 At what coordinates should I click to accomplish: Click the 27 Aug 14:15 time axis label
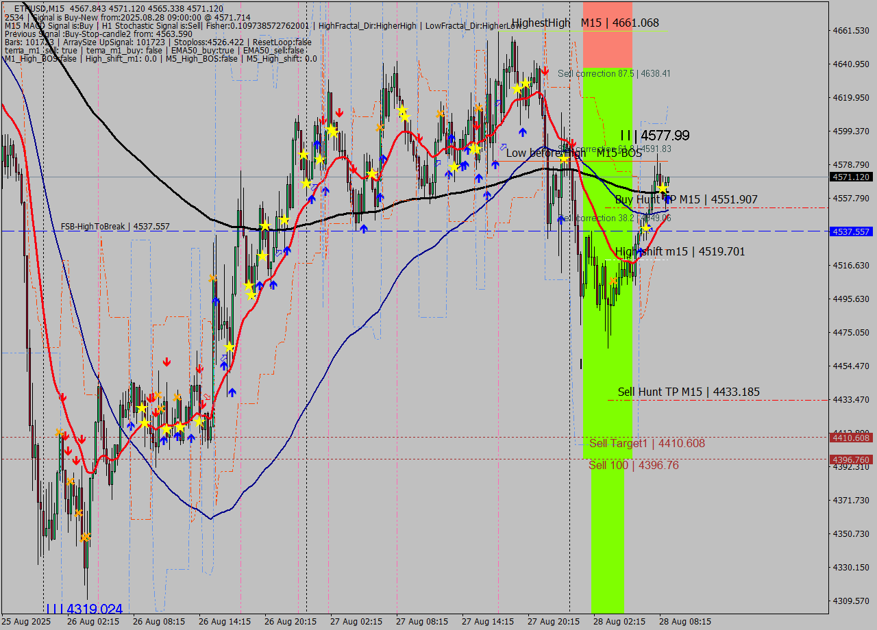pos(486,622)
